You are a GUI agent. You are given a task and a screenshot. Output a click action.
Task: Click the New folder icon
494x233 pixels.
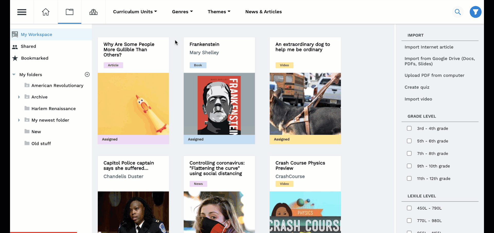coord(27,131)
